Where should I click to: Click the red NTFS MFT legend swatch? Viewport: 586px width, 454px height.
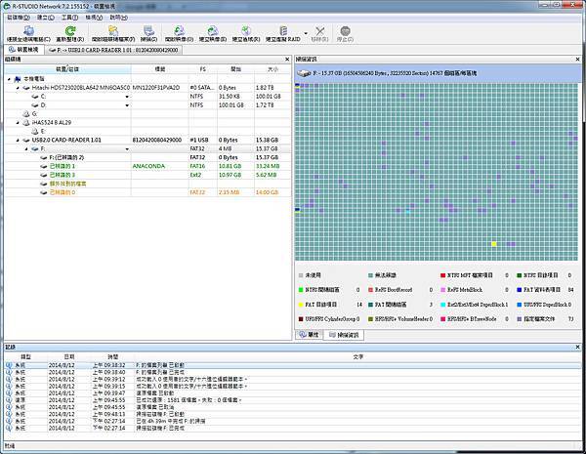click(x=442, y=276)
